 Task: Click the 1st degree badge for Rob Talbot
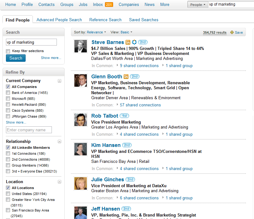[124, 116]
